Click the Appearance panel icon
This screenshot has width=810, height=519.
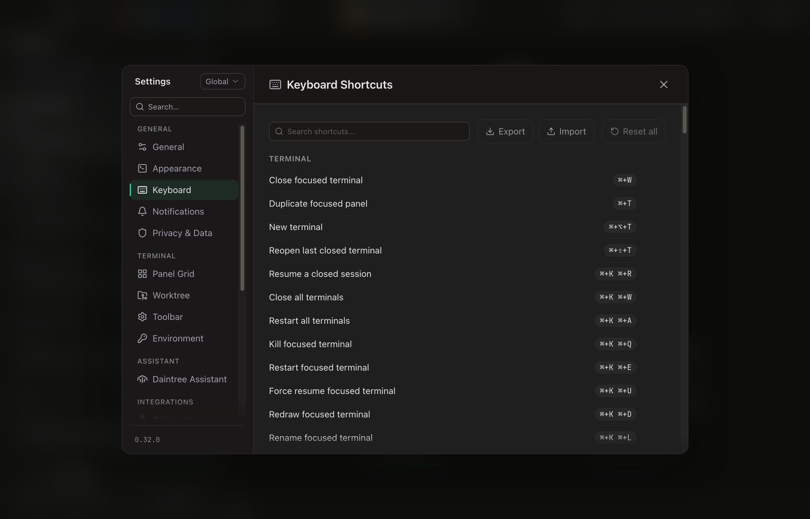(x=142, y=168)
